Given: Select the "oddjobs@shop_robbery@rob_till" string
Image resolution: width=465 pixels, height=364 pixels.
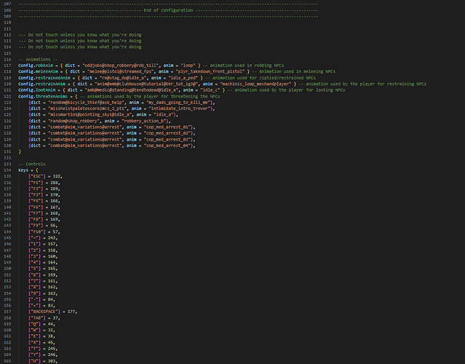Looking at the screenshot, I should point(120,66).
